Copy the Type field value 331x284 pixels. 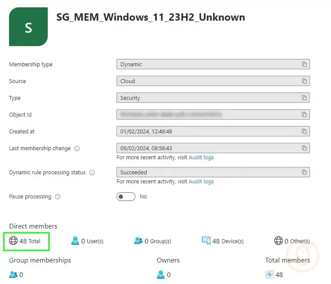coord(304,98)
